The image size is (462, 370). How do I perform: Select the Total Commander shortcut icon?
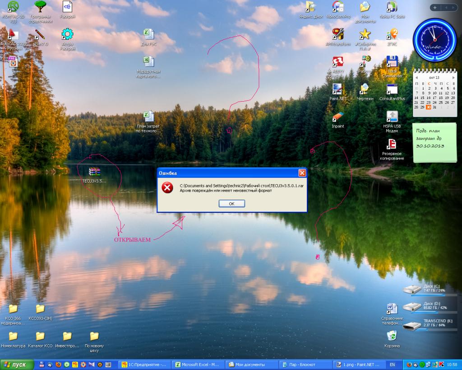click(392, 61)
